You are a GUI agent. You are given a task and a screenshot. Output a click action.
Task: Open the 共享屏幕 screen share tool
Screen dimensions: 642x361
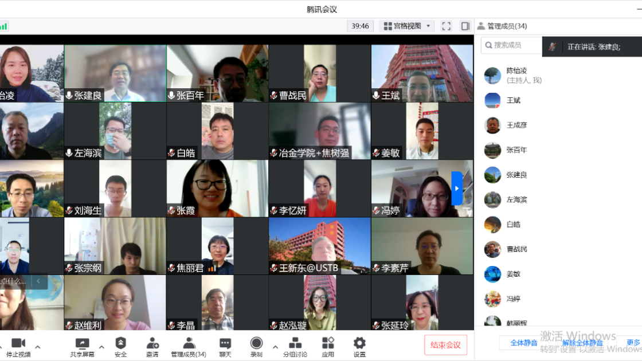point(83,346)
